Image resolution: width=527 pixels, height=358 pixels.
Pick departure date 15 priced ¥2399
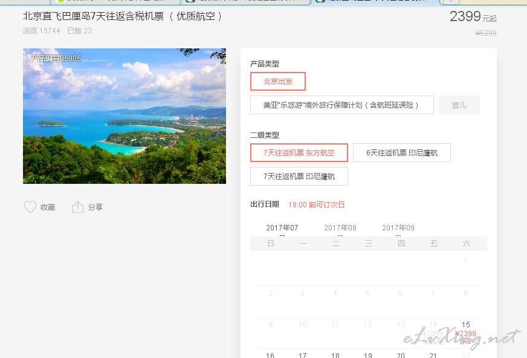[465, 333]
